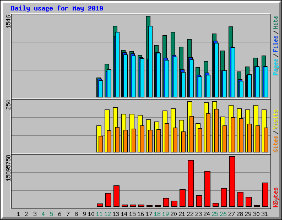
Task: Select the 1546 hits axis value
Action: click(x=8, y=22)
